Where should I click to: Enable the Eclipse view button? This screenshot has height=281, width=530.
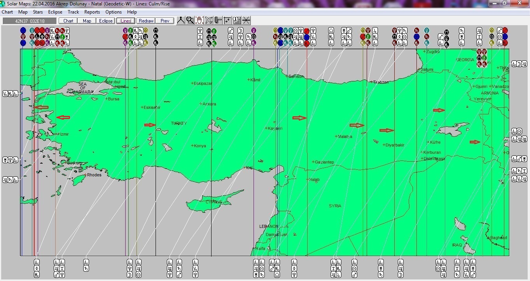click(105, 21)
